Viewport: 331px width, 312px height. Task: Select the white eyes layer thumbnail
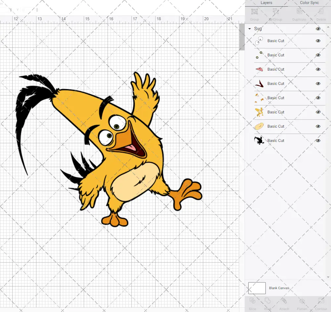(x=259, y=41)
